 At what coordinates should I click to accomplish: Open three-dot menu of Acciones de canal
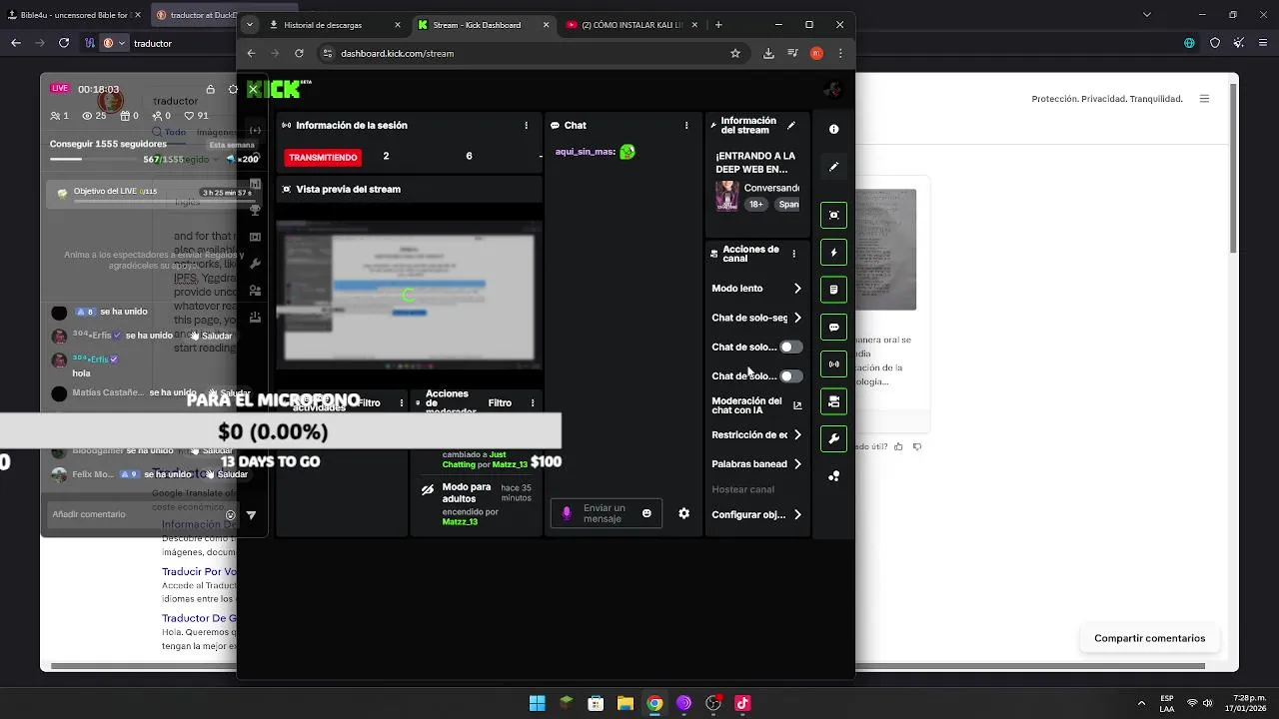point(793,254)
